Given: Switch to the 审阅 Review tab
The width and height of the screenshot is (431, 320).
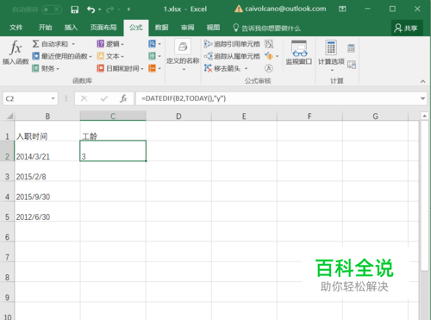Looking at the screenshot, I should (x=187, y=28).
